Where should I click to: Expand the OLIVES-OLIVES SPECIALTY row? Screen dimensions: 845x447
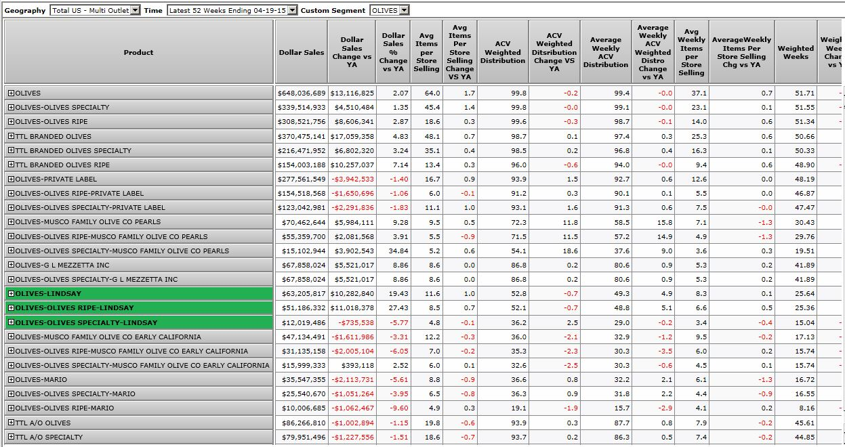tap(11, 108)
